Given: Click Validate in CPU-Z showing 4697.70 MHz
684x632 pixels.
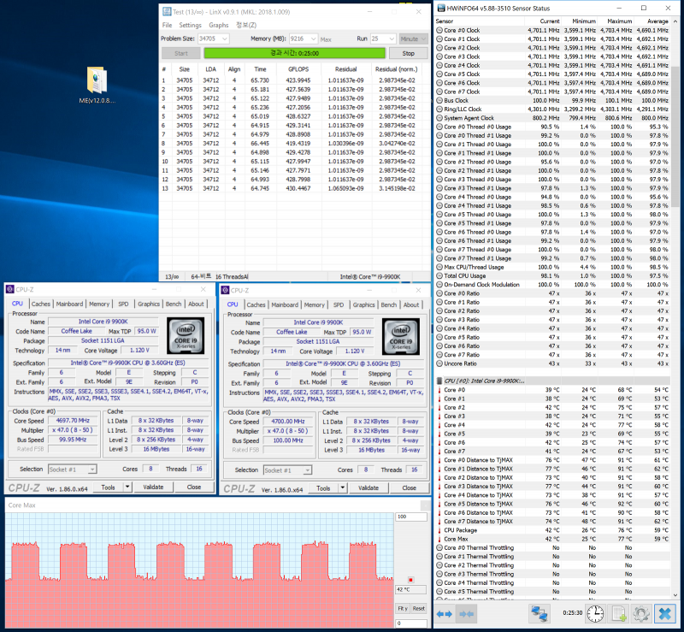Looking at the screenshot, I should click(153, 487).
